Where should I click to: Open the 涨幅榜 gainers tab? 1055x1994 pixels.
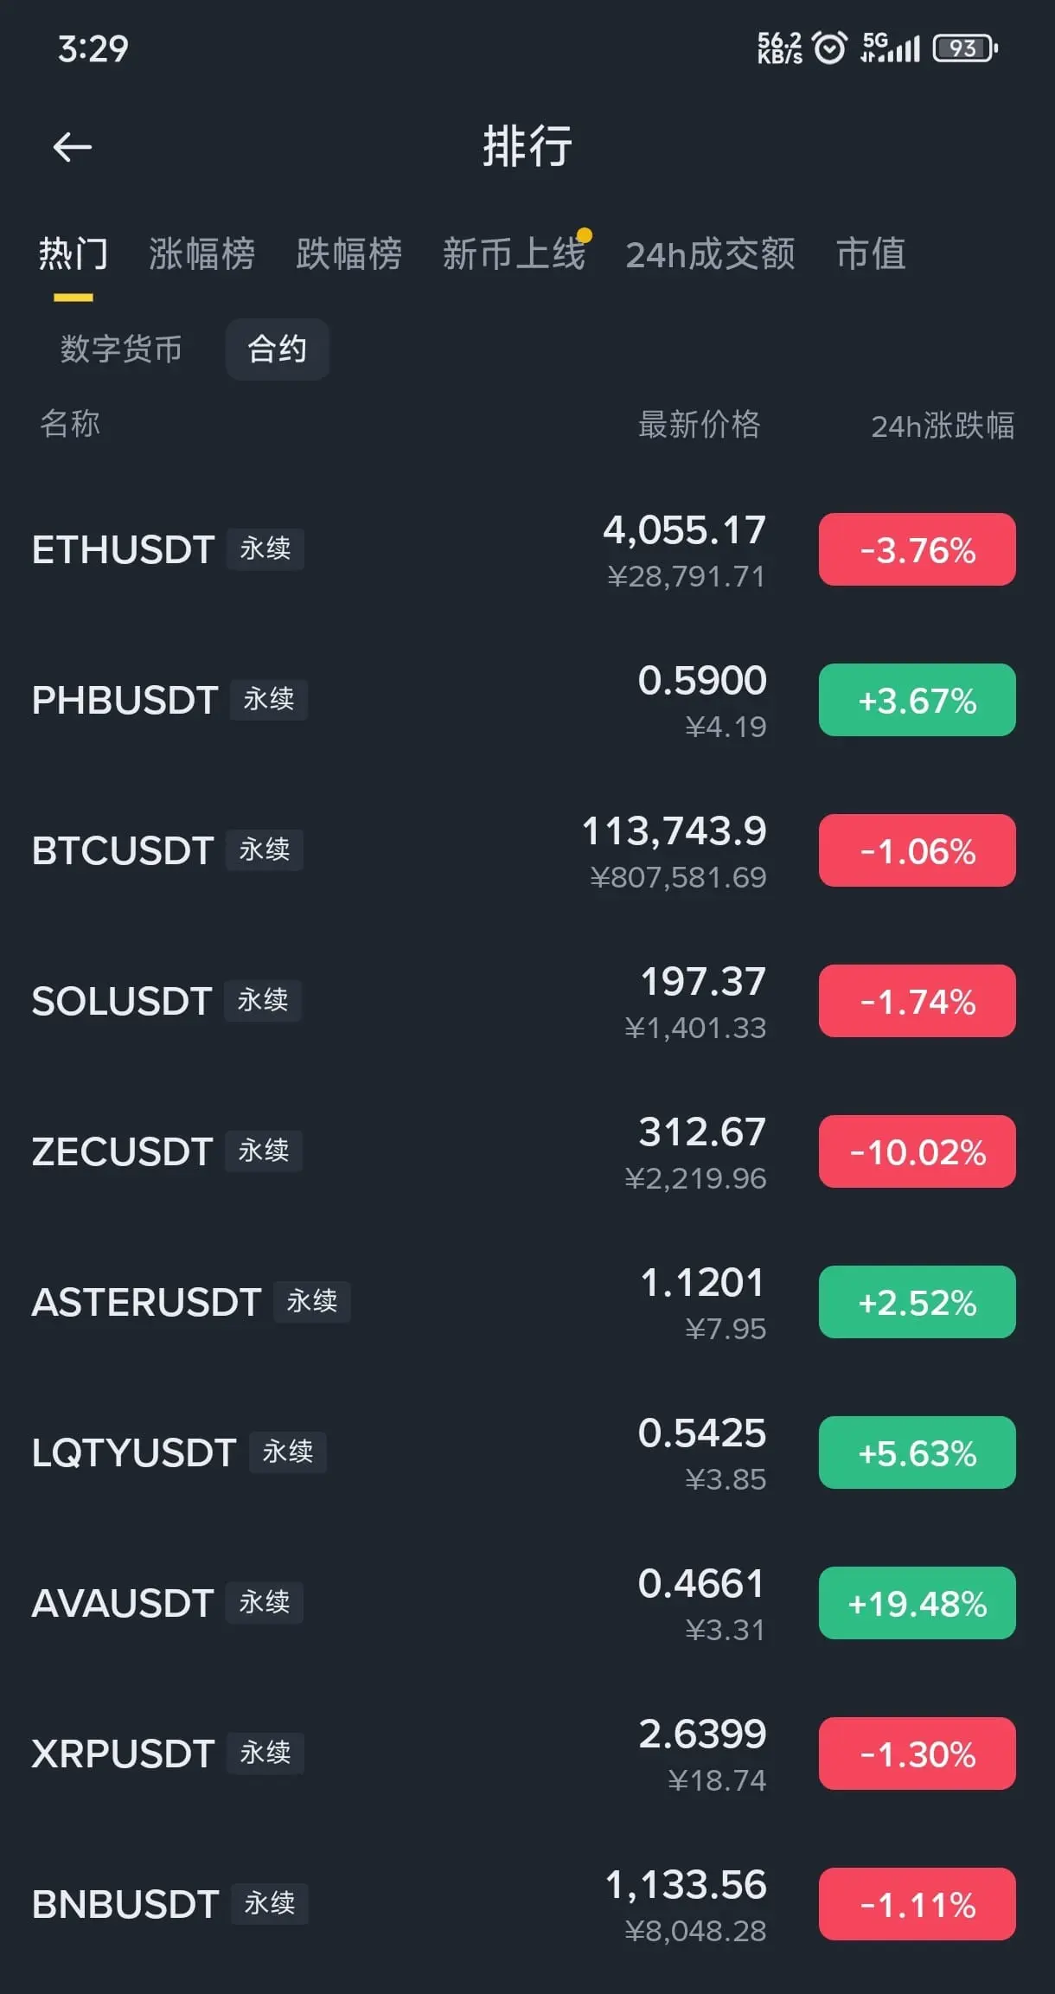coord(201,254)
